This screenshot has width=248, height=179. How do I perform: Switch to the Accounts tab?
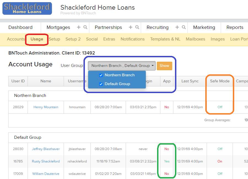[x=16, y=39]
